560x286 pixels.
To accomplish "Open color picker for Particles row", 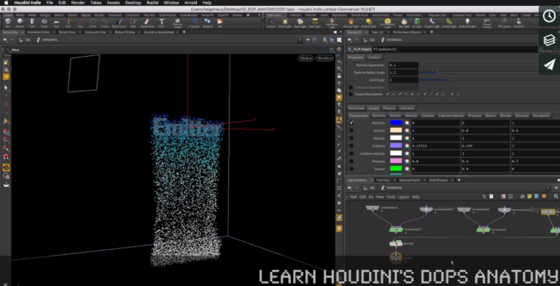I will point(406,123).
